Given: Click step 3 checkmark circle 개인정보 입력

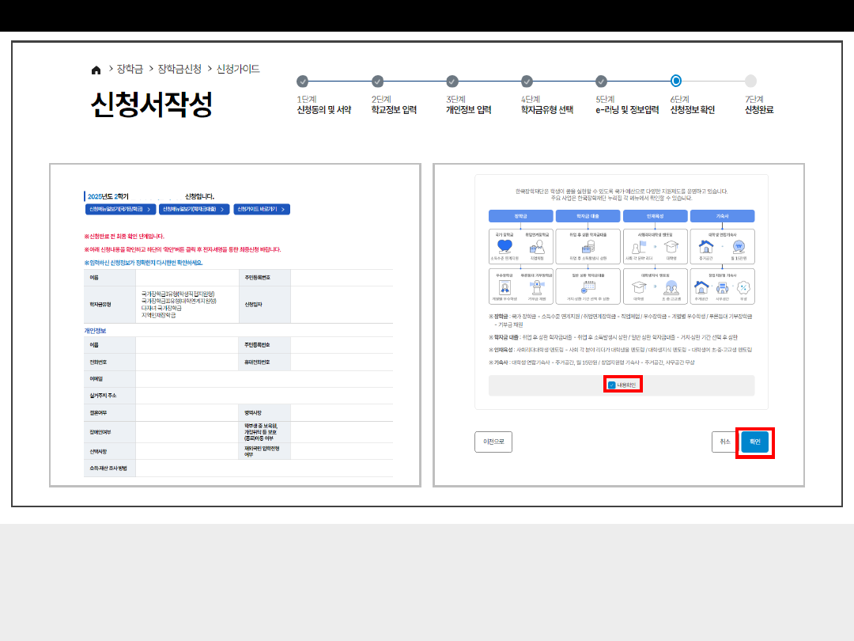Looking at the screenshot, I should pos(452,81).
